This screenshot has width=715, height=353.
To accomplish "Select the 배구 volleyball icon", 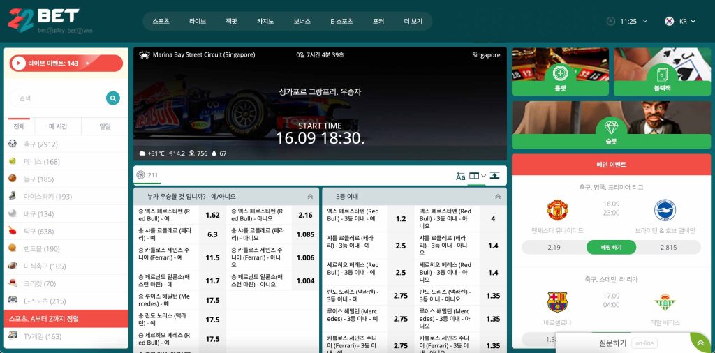I will pos(13,213).
